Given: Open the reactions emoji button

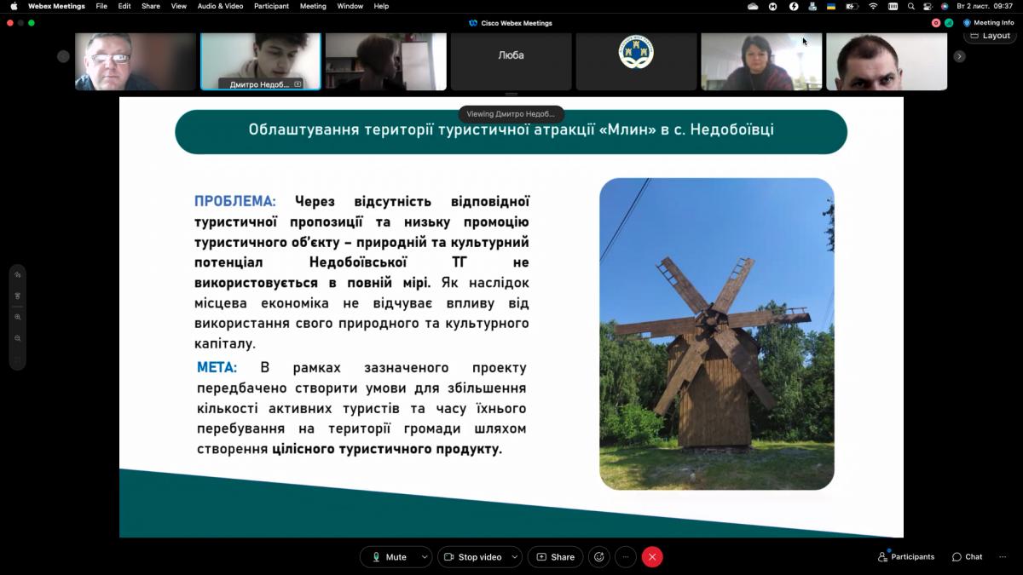Looking at the screenshot, I should tap(599, 557).
